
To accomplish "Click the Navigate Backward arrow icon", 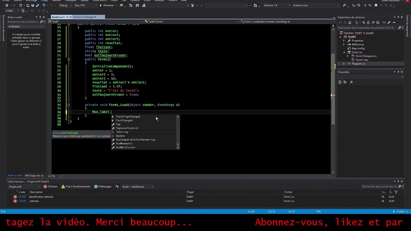I will coord(7,5).
